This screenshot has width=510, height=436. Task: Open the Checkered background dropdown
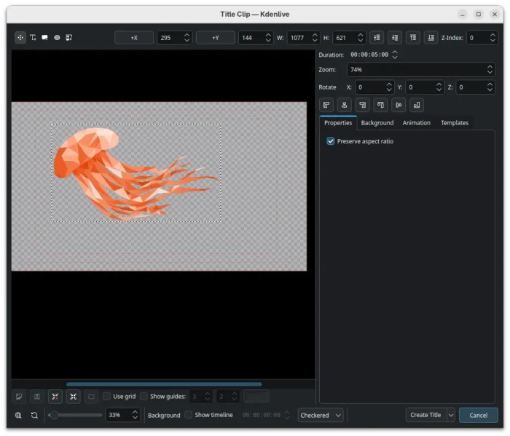321,415
